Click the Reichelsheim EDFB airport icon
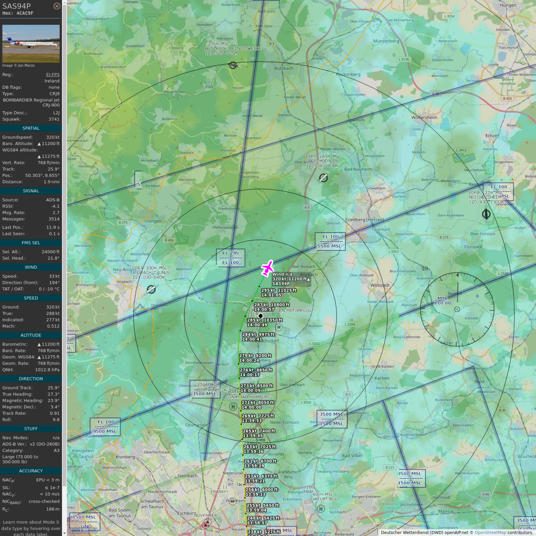This screenshot has width=536, height=536. click(x=486, y=214)
